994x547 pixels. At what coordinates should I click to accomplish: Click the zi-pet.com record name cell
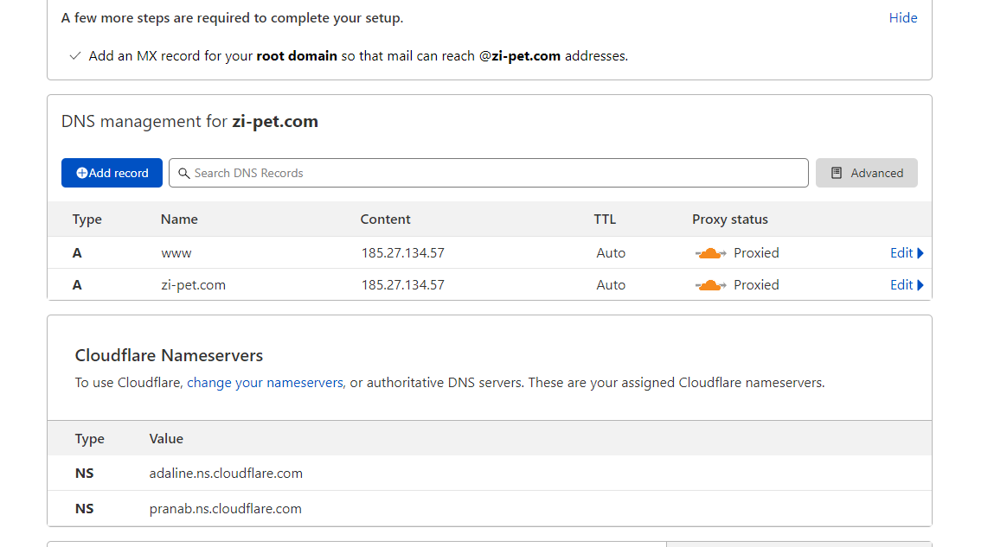click(193, 285)
